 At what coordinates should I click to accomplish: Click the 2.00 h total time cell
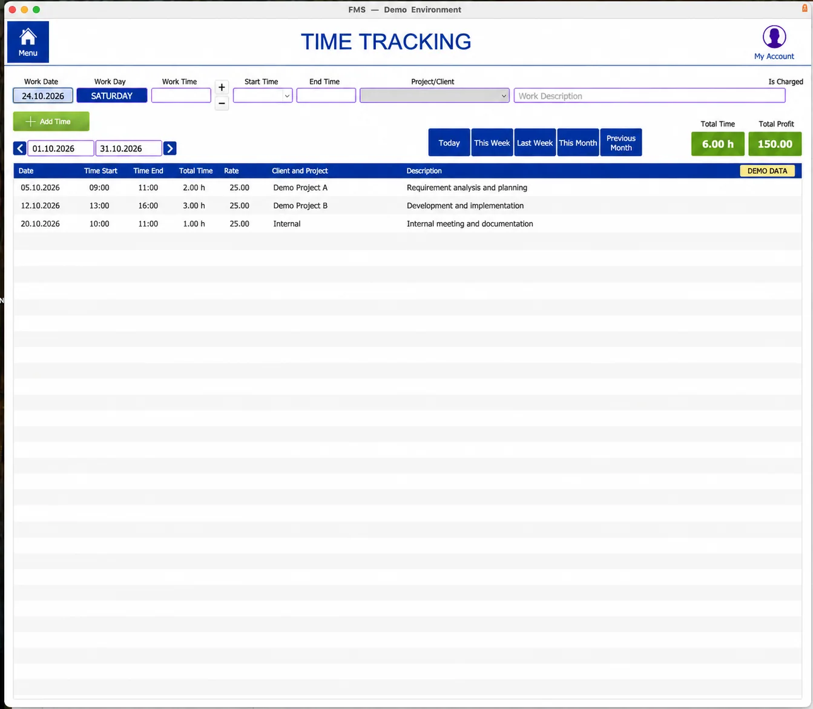(194, 188)
